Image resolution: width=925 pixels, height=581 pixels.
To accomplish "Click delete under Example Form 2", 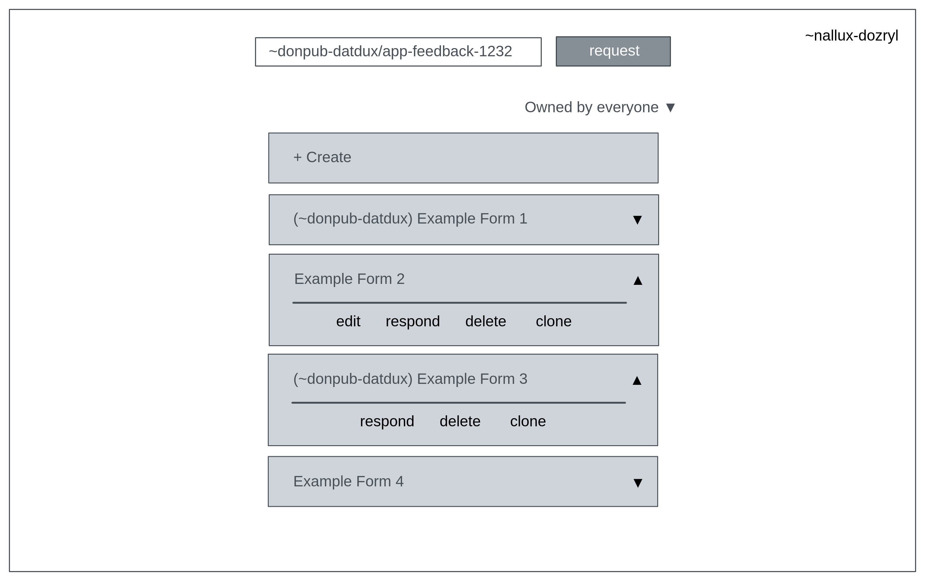I will pyautogui.click(x=486, y=321).
